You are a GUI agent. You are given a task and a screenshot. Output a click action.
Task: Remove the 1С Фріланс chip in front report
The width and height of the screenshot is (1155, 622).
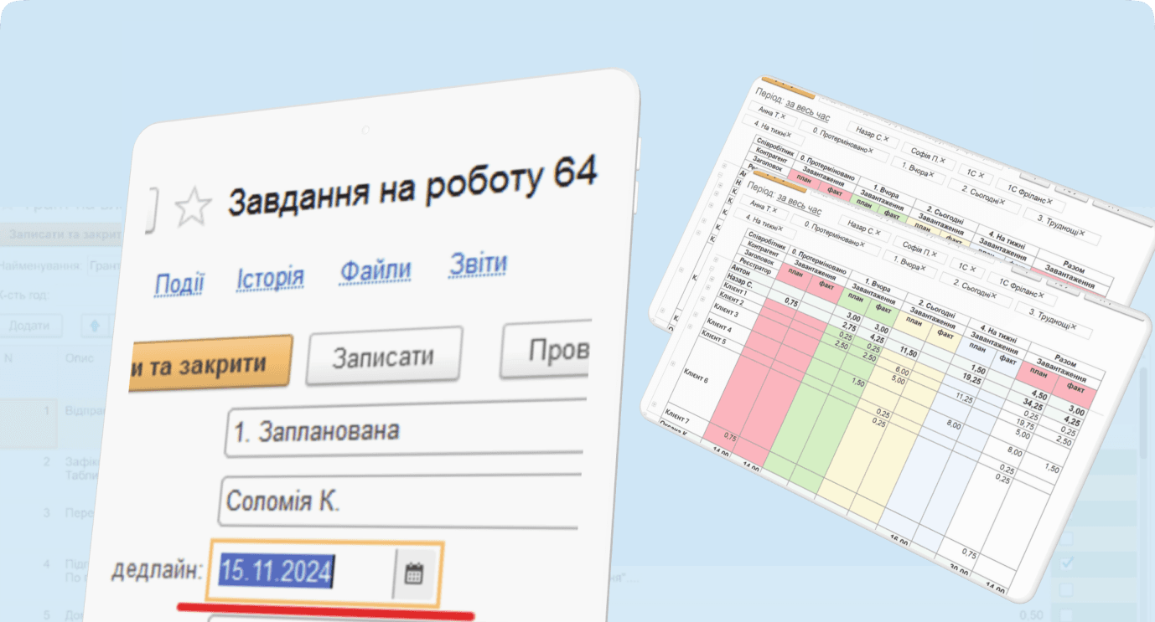pos(1041,295)
